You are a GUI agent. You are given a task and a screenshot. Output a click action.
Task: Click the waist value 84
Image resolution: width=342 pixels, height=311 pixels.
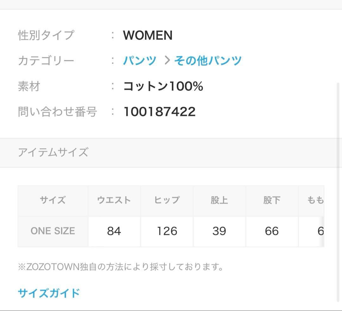point(114,231)
